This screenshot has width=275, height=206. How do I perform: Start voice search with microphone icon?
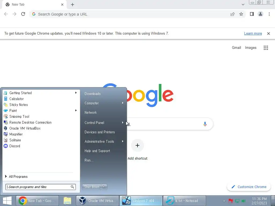(205, 124)
